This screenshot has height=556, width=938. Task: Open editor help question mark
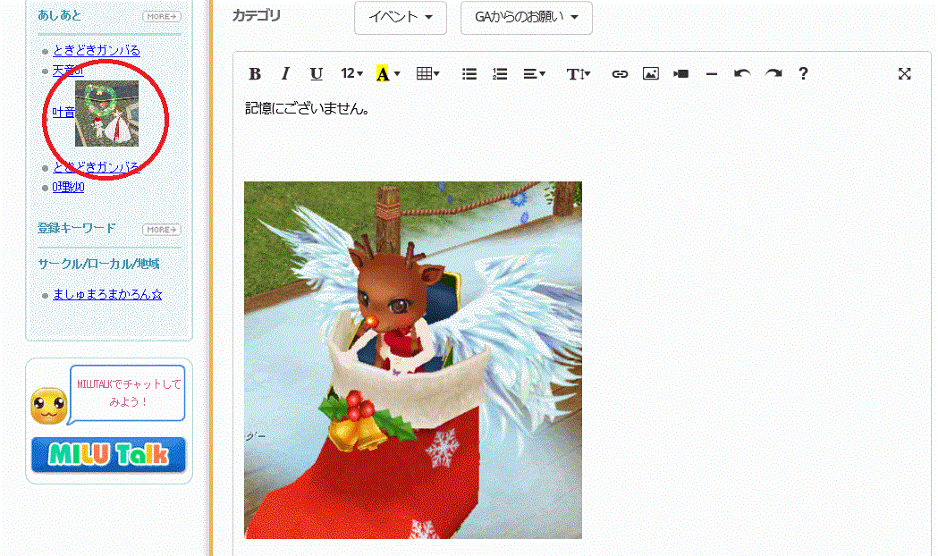click(803, 74)
